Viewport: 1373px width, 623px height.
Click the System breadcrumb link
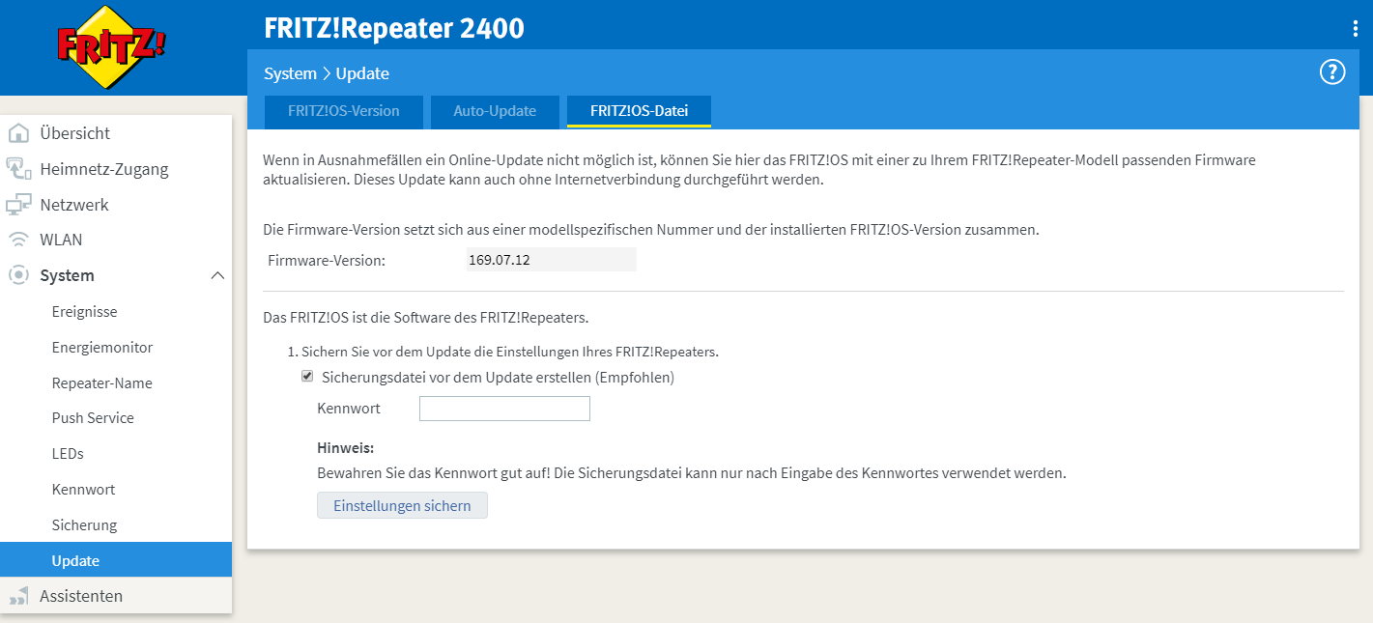point(290,73)
